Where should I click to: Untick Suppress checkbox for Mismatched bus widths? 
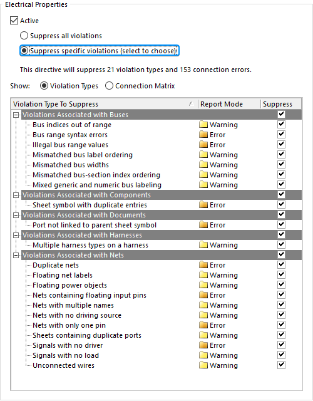pyautogui.click(x=281, y=164)
